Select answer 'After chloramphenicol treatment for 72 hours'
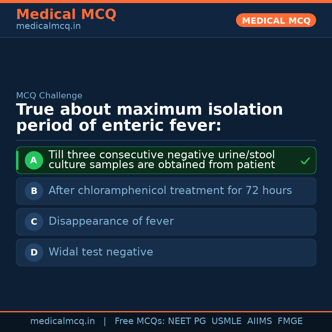 170,191
